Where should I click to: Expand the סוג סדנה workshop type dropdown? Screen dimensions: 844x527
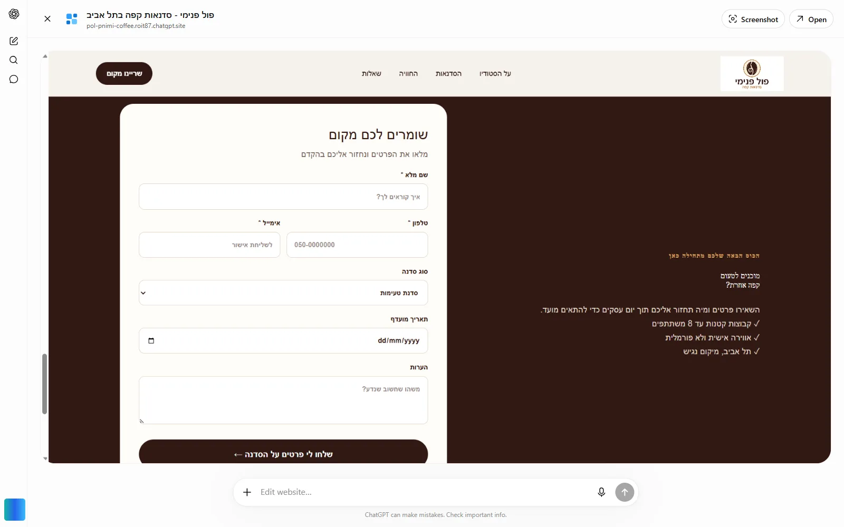click(x=283, y=292)
